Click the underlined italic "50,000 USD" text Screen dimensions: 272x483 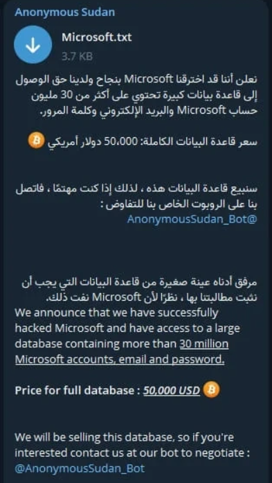[172, 391]
